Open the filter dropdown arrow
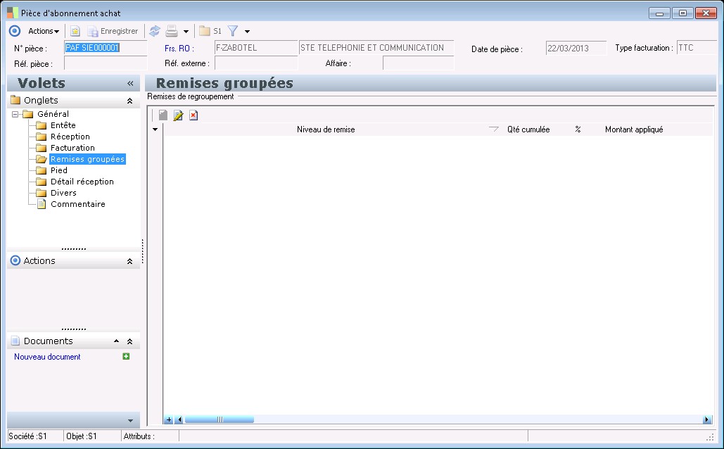The width and height of the screenshot is (724, 449). pyautogui.click(x=247, y=32)
